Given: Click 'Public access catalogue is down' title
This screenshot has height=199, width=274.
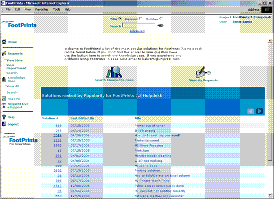Looking at the screenshot, I should coord(159,186).
